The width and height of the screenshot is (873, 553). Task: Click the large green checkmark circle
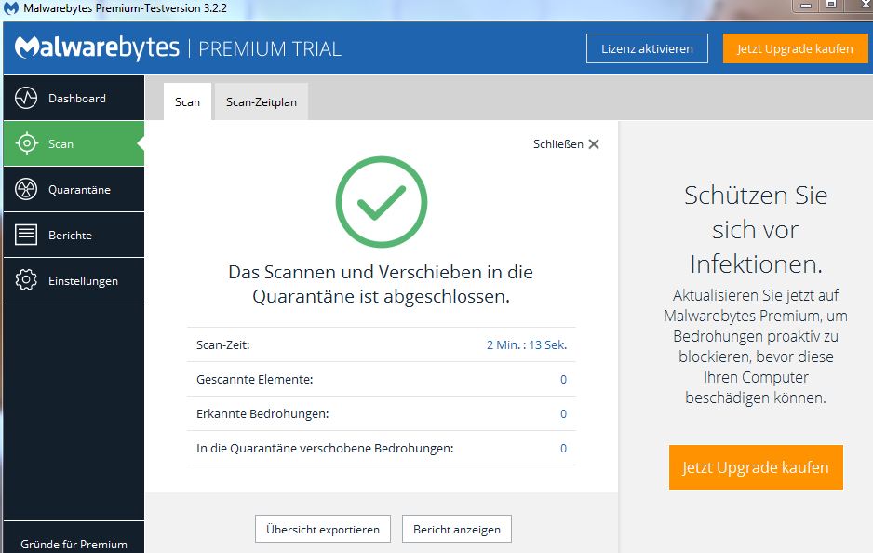coord(381,201)
